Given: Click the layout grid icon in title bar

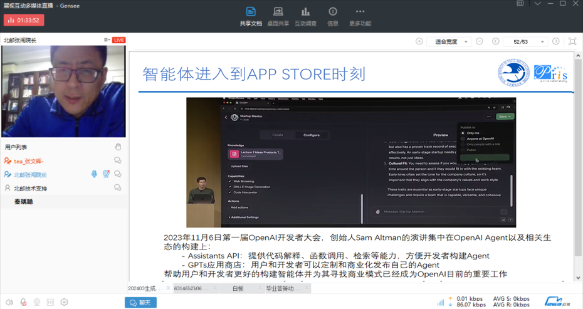Looking at the screenshot, I should 520,3.
